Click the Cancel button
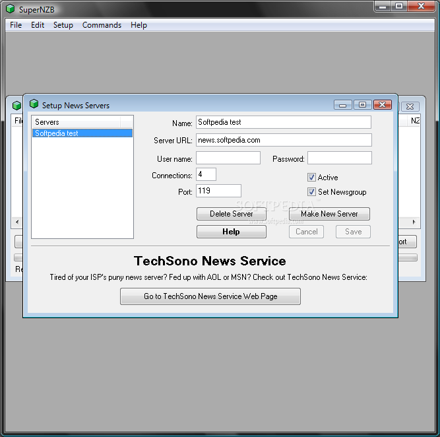The width and height of the screenshot is (440, 437). tap(307, 232)
